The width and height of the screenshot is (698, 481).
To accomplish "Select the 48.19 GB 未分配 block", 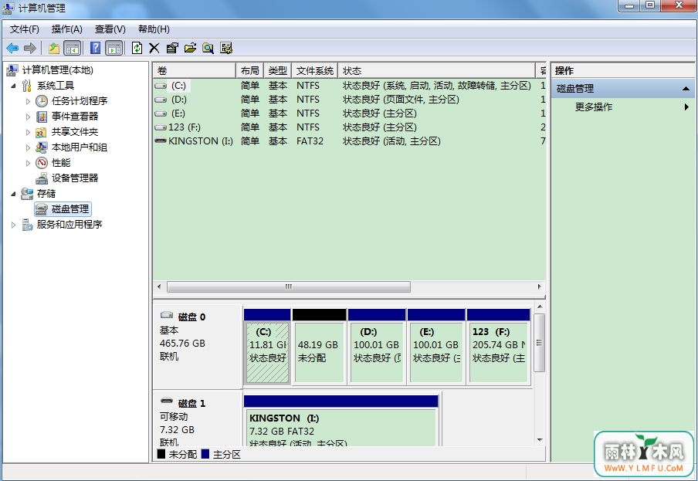I will point(319,347).
